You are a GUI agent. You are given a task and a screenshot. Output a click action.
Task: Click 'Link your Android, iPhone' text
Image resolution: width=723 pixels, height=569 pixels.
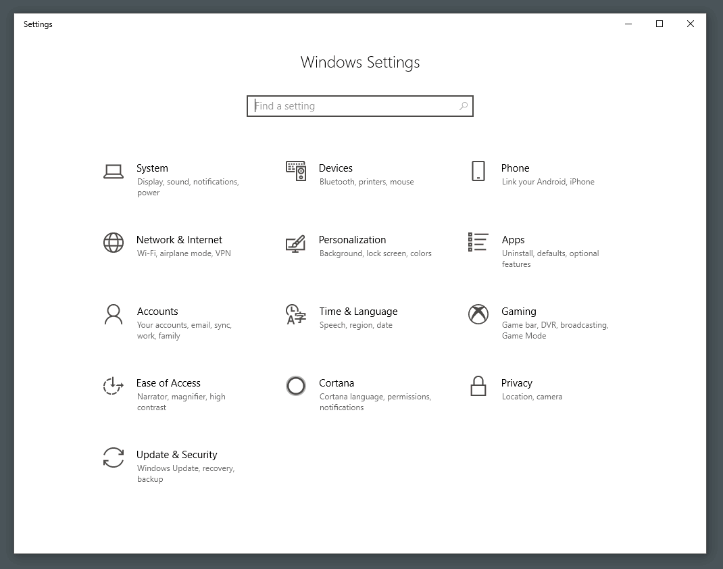point(548,182)
